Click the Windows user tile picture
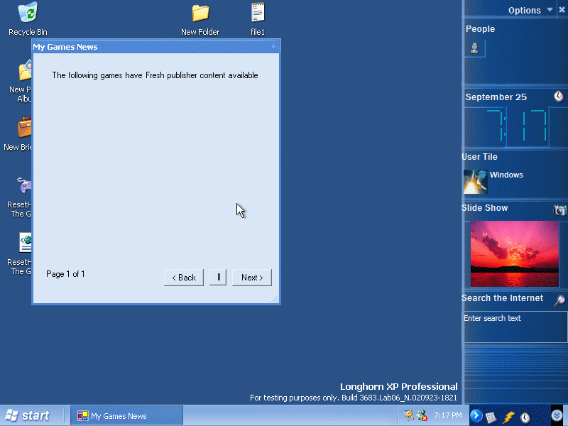This screenshot has height=426, width=568. 475,182
